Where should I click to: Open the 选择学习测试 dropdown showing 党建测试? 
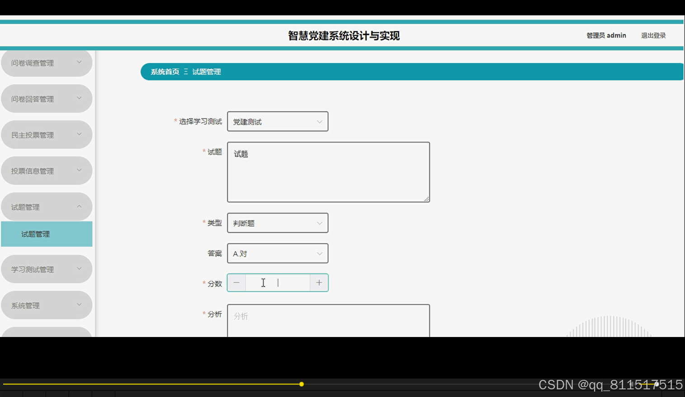(277, 121)
